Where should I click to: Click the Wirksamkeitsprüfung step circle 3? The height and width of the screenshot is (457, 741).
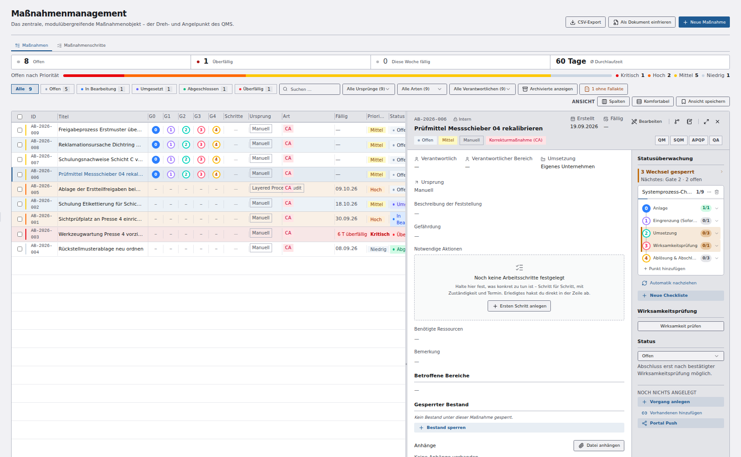646,246
